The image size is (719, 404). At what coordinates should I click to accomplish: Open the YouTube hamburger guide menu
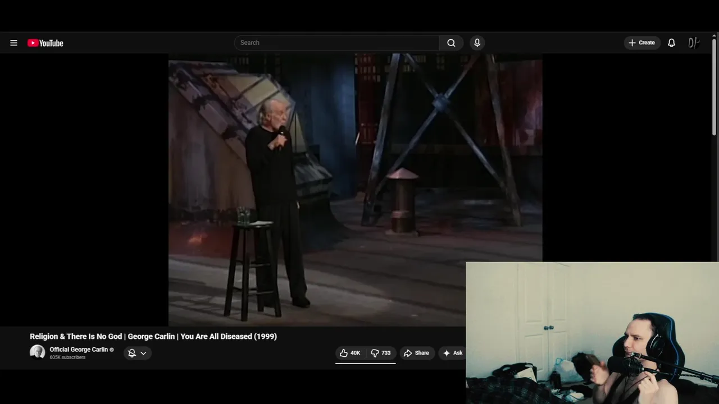click(x=13, y=43)
